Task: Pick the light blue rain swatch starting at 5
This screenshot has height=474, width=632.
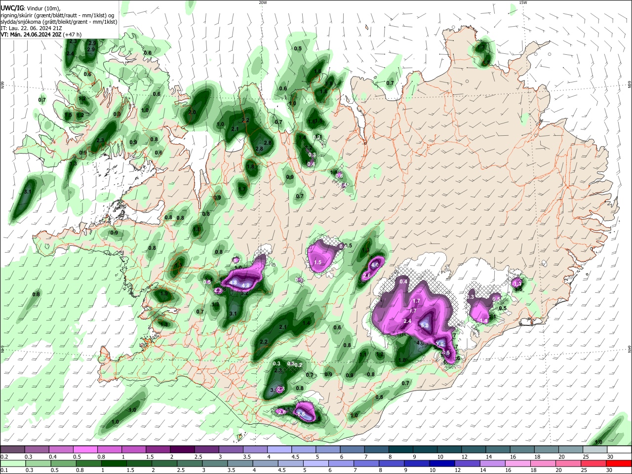Action: pos(316,463)
